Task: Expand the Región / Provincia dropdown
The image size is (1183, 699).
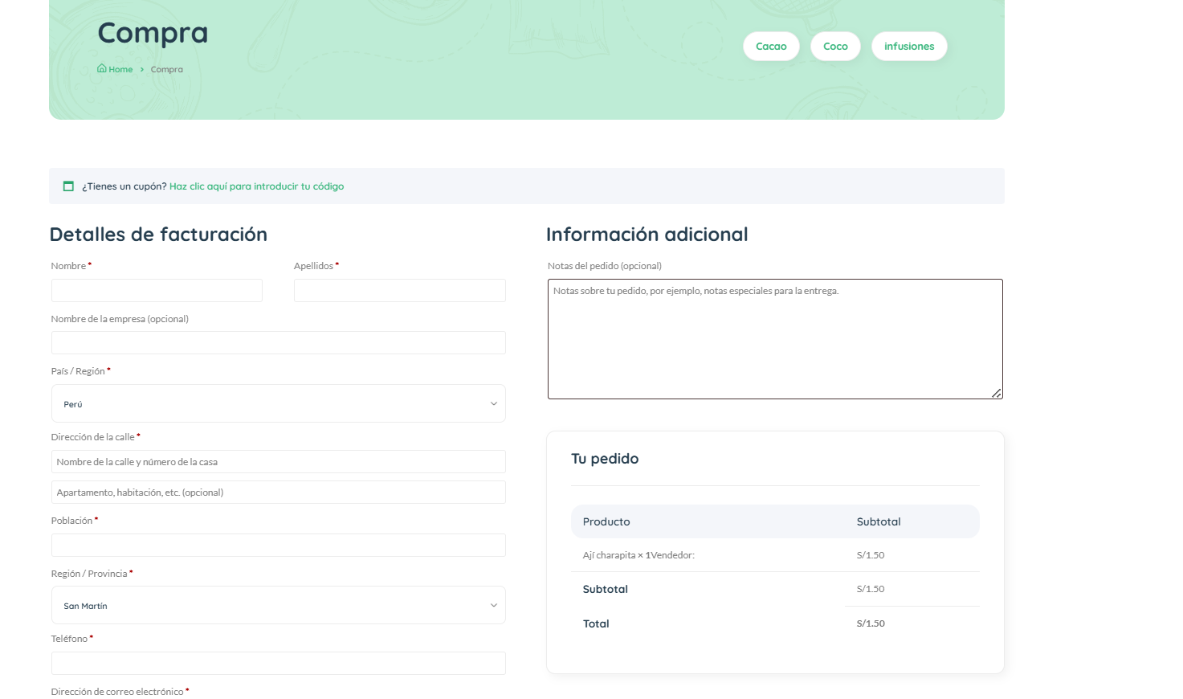Action: 278,605
